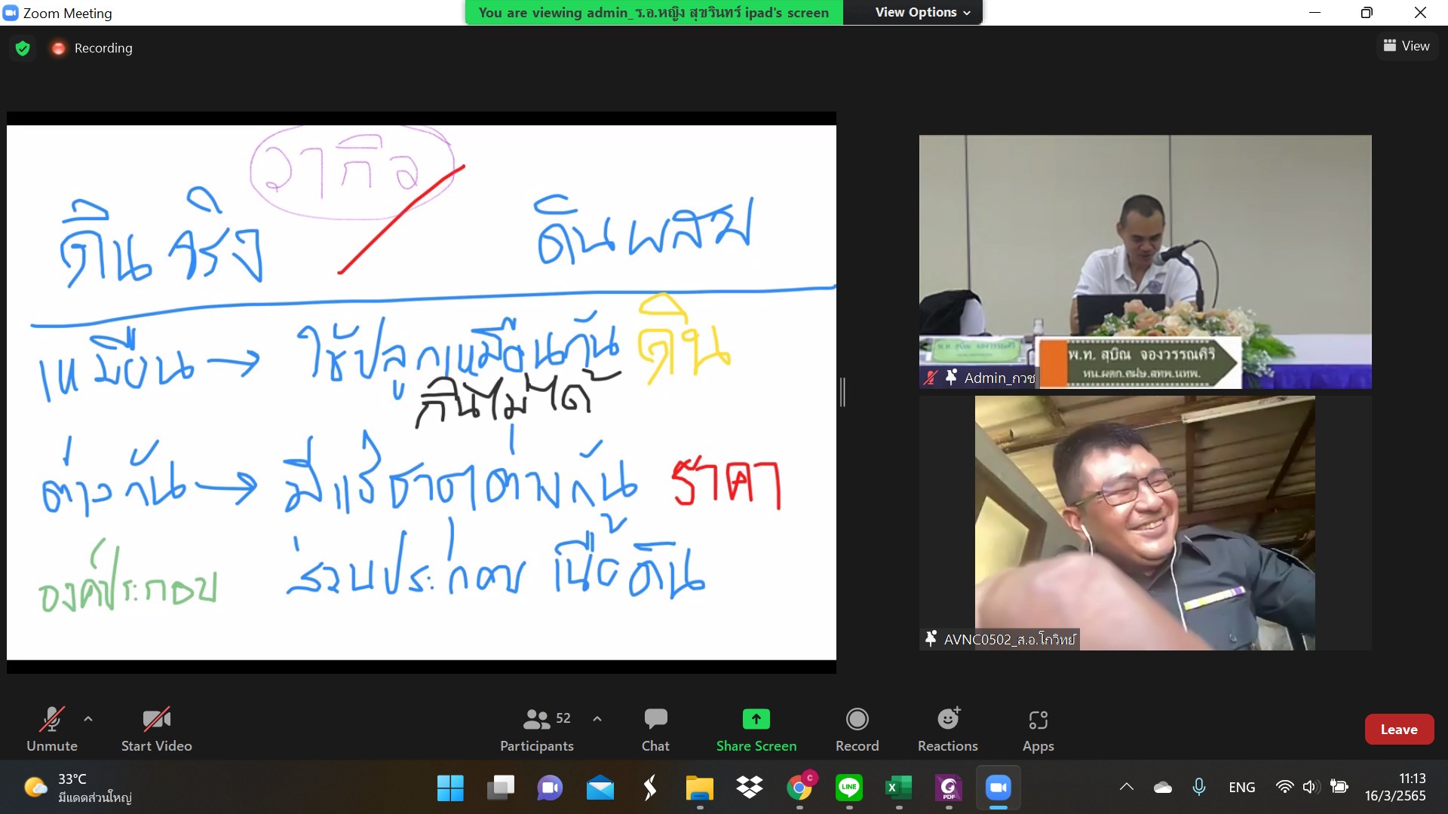1448x814 pixels.
Task: Open the volume speaker control
Action: (1311, 788)
